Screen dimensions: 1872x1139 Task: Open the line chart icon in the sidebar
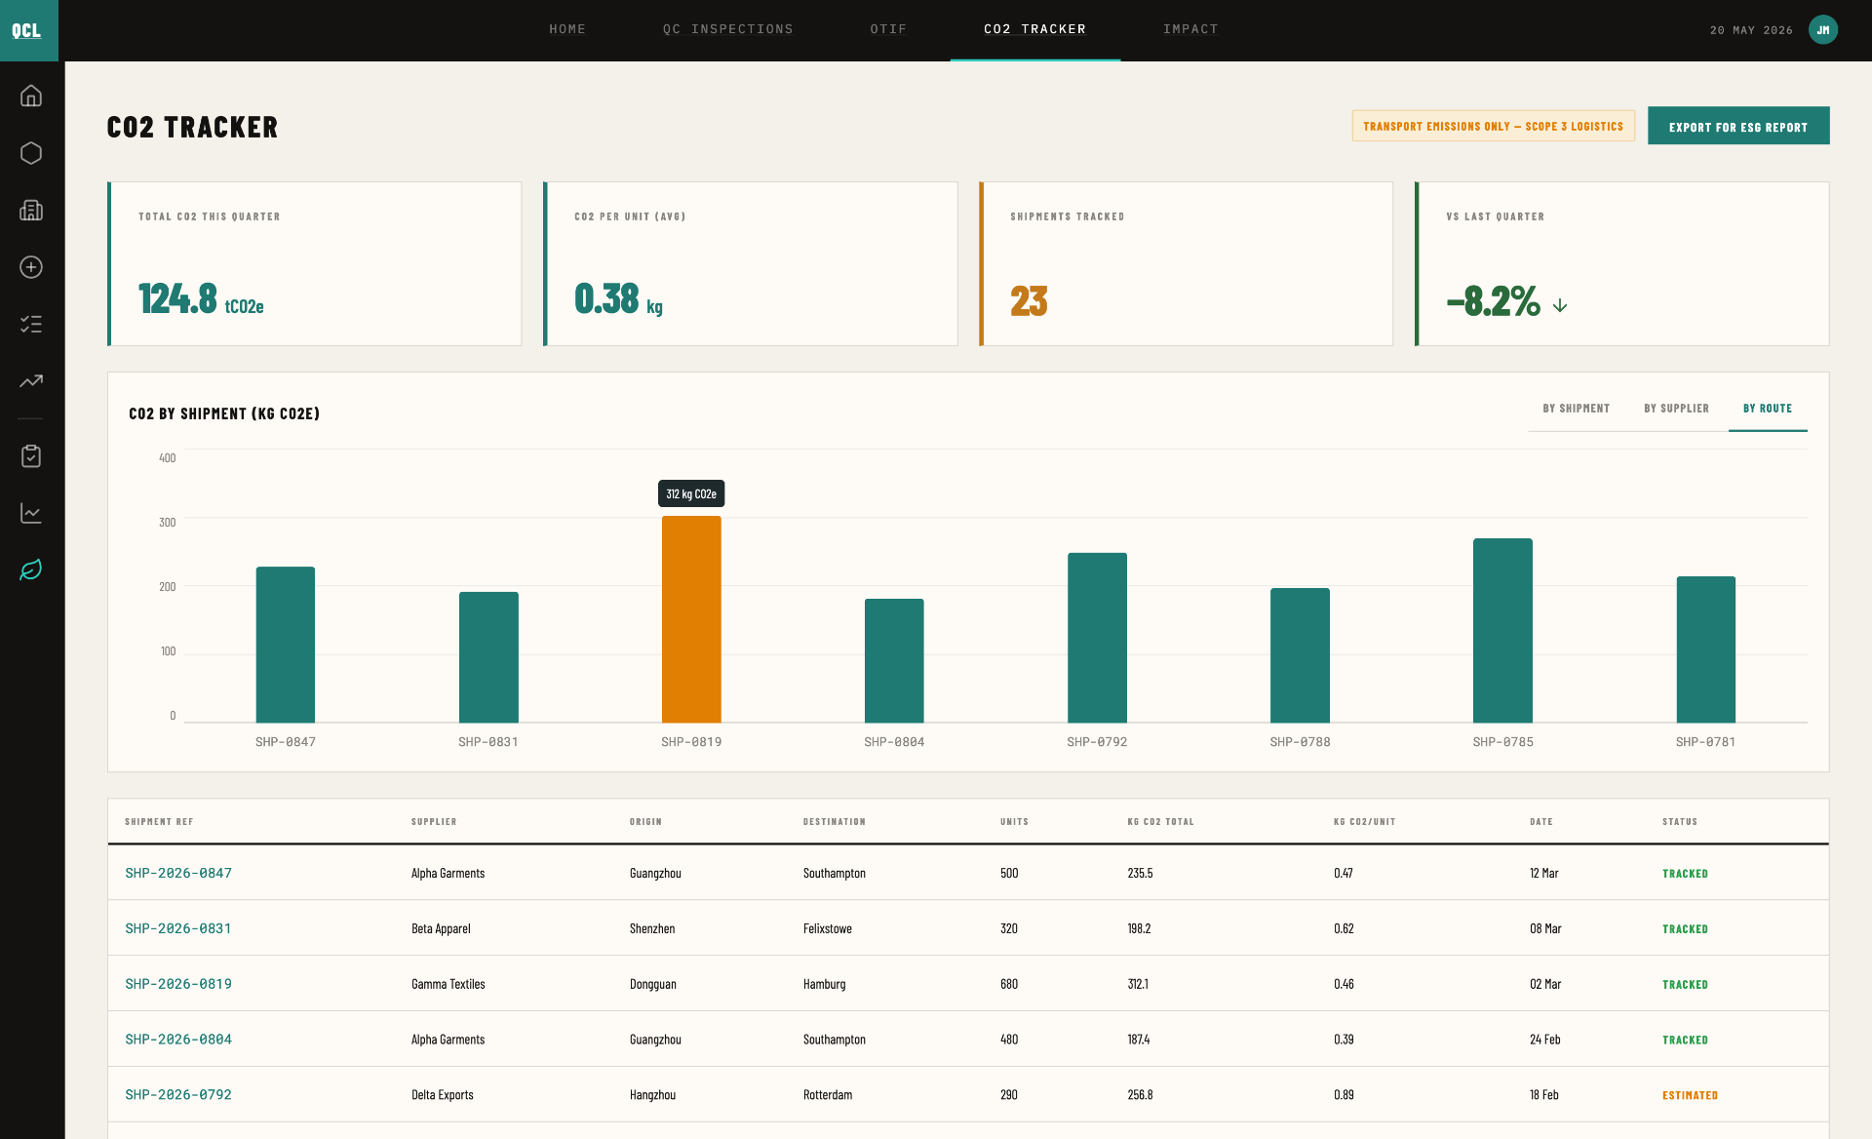pos(31,513)
